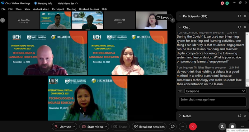
Task: Click the recording indicator icon
Action: click(x=222, y=3)
